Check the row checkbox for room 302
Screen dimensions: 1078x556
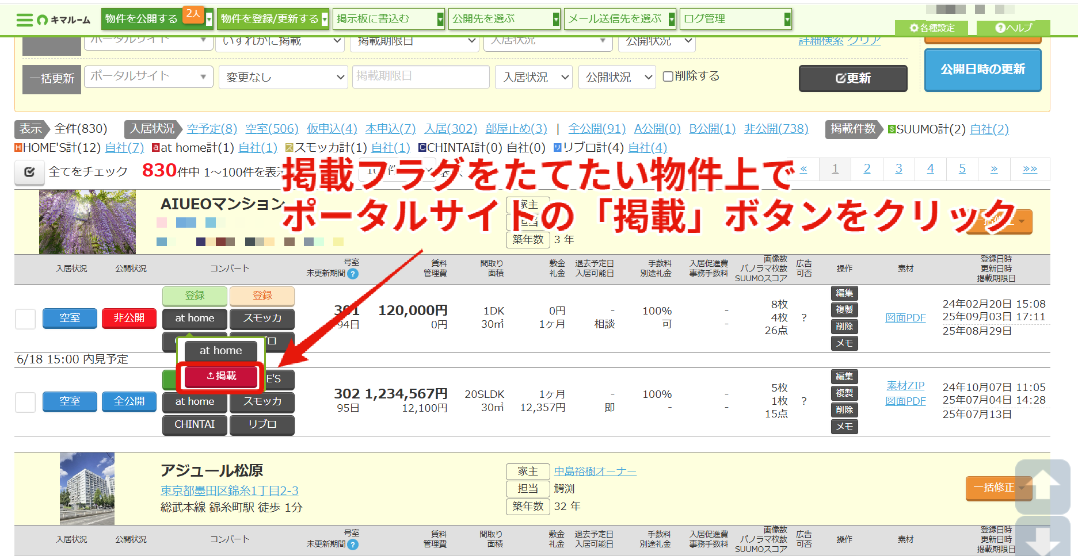coord(25,402)
